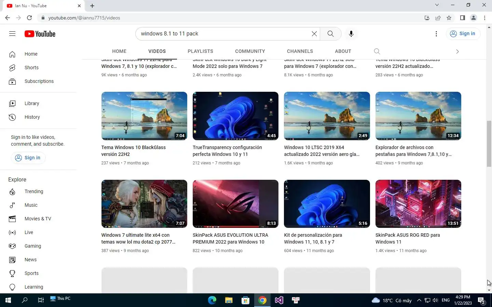
Task: Open a new browser tab
Action: click(x=92, y=5)
